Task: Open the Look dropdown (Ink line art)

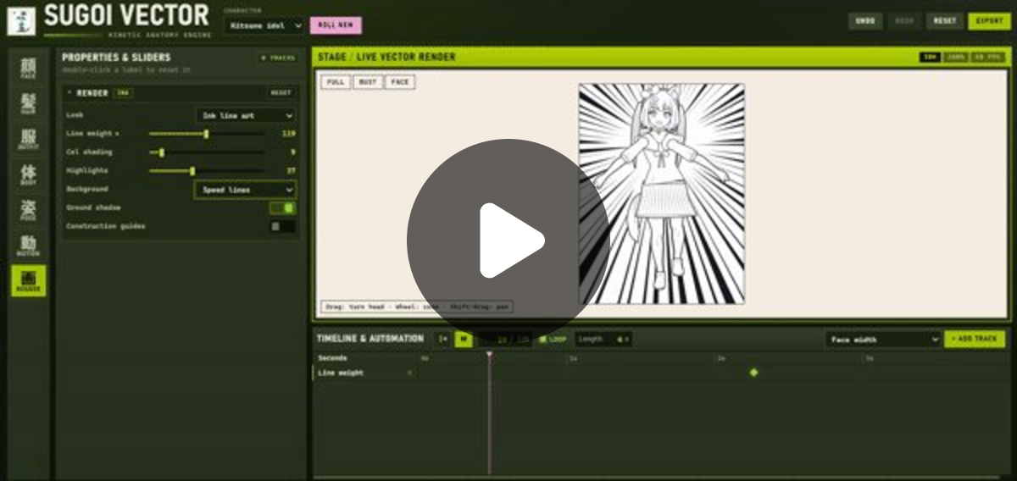Action: pyautogui.click(x=245, y=115)
